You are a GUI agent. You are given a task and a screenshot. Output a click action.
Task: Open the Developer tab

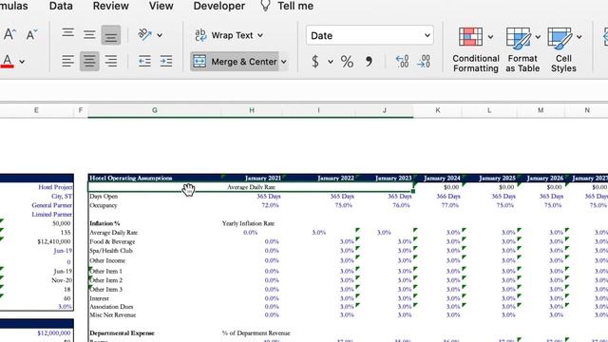[219, 6]
